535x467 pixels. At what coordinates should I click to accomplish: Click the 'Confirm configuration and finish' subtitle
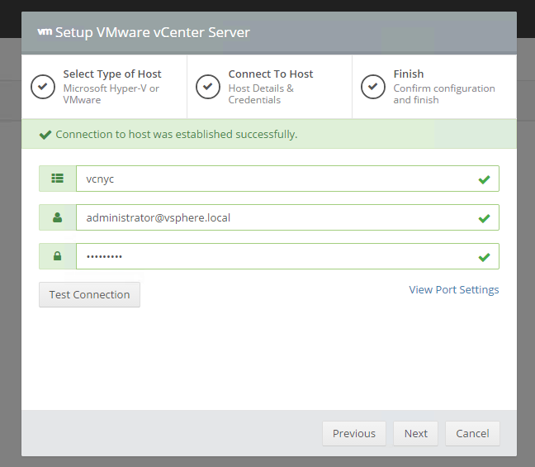(x=444, y=94)
